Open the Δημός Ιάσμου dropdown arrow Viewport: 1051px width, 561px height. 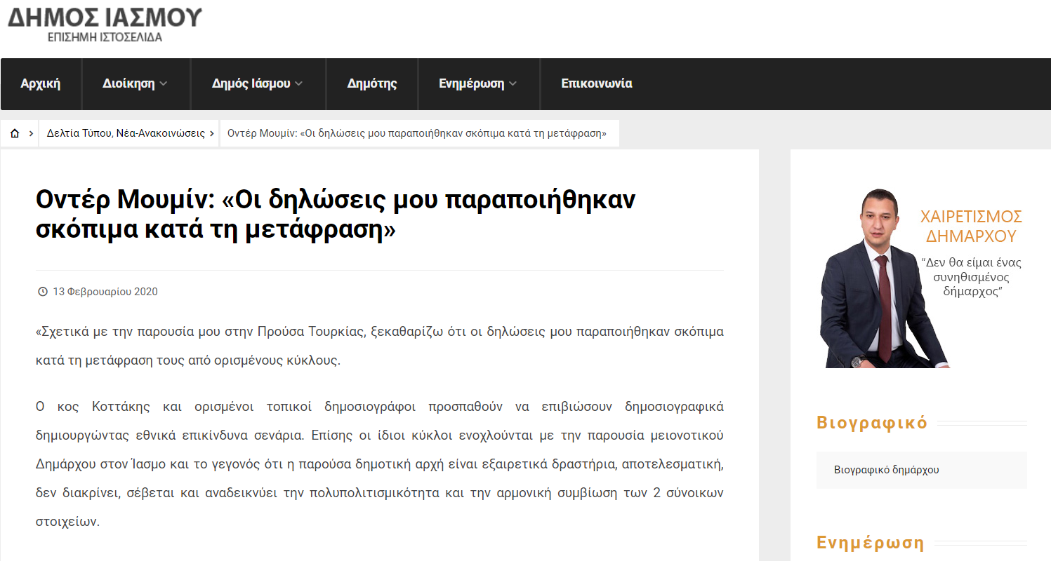pyautogui.click(x=298, y=84)
